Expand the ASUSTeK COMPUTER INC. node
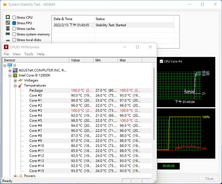Screen dimensions: 222x184 tap(10, 70)
